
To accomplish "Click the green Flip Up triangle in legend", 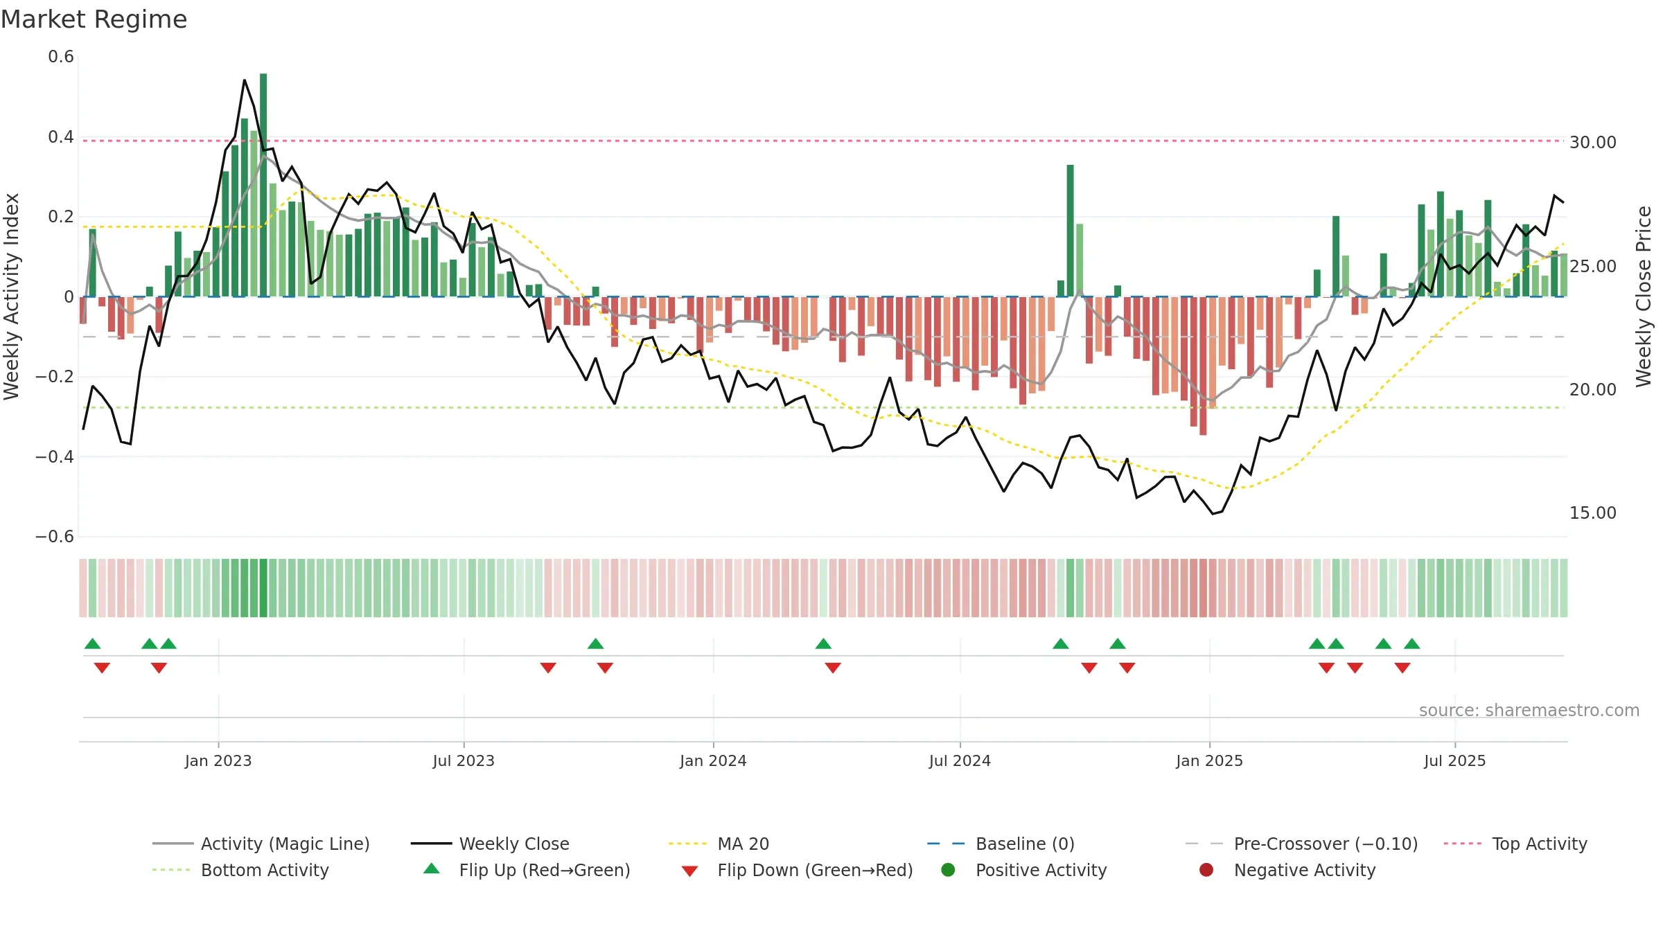I will coord(432,869).
